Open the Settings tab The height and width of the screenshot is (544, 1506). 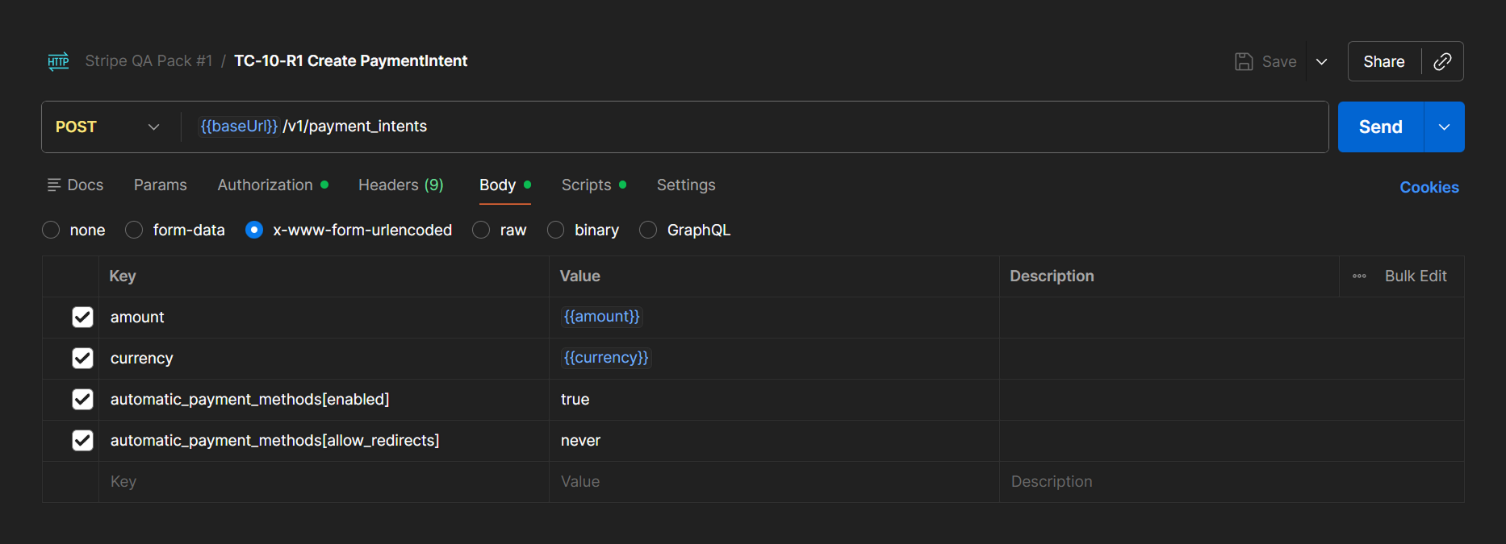pyautogui.click(x=686, y=185)
